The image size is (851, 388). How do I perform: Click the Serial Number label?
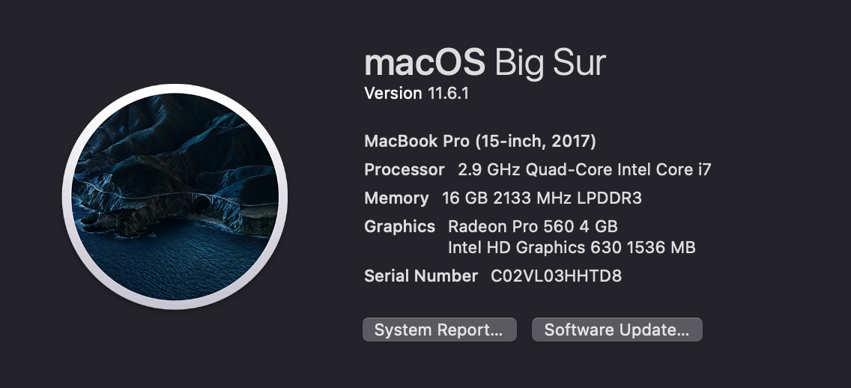(421, 276)
